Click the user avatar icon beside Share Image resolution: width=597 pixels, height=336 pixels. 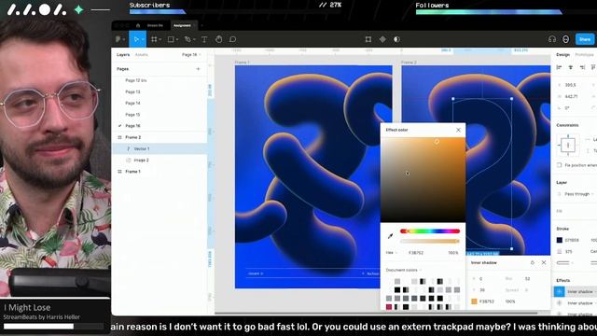[566, 39]
